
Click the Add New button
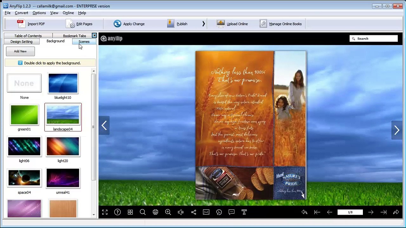(20, 51)
